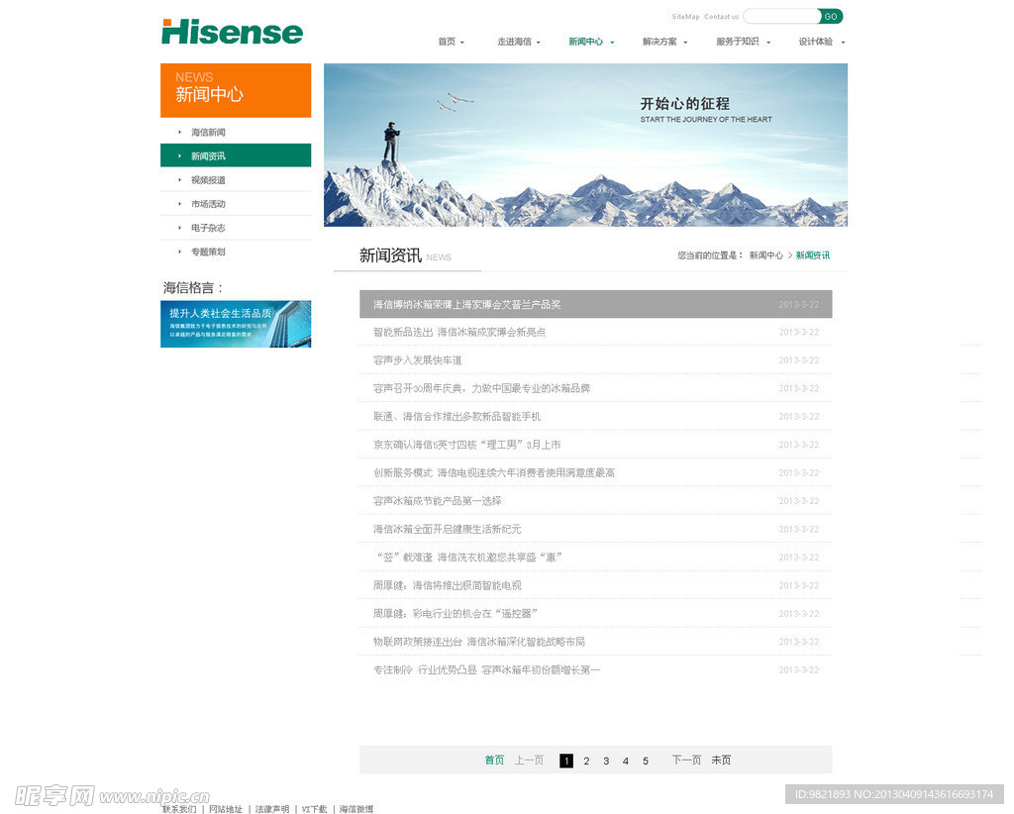Open the 容声步入发展快车道 news article
The height and width of the screenshot is (814, 1014).
click(417, 360)
